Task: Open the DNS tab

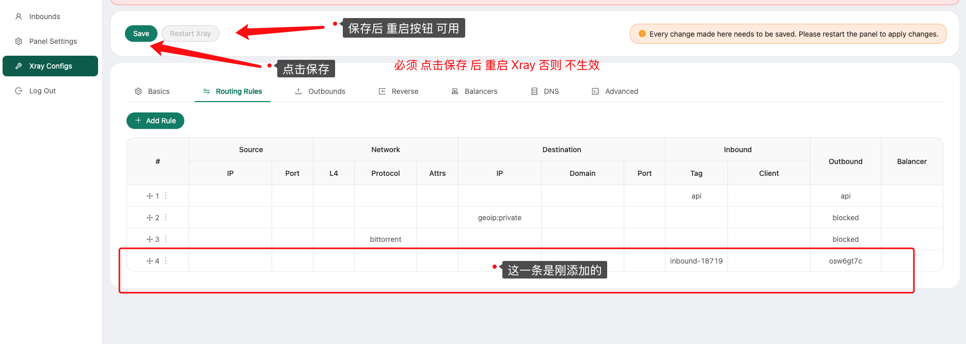Action: pos(545,91)
